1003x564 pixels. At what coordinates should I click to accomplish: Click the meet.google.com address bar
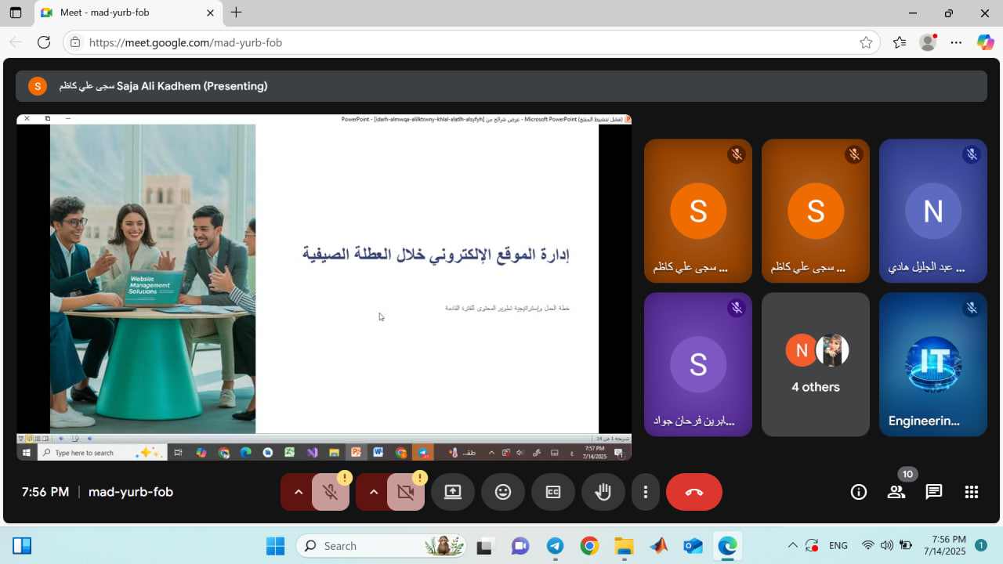click(470, 42)
